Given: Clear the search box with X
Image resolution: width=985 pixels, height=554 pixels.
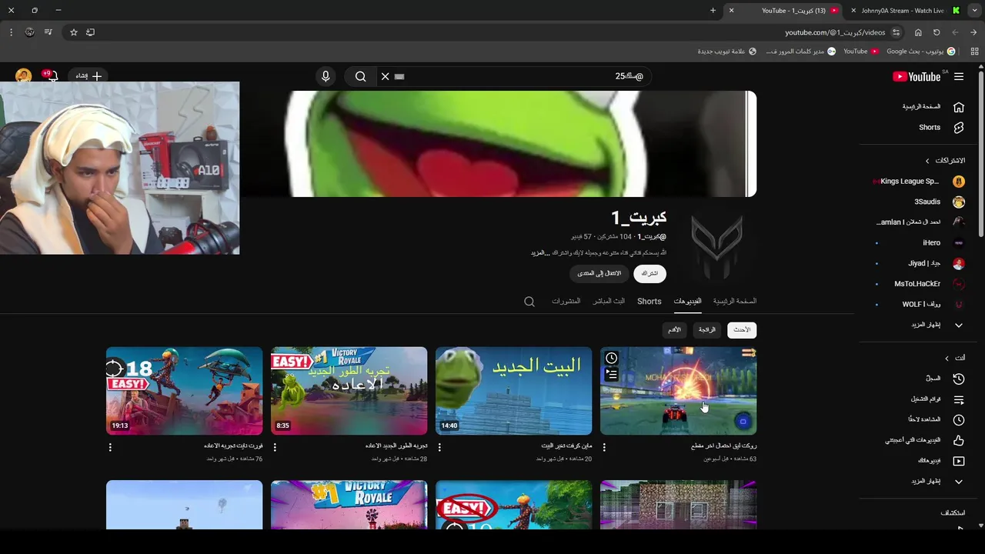Looking at the screenshot, I should coord(386,76).
